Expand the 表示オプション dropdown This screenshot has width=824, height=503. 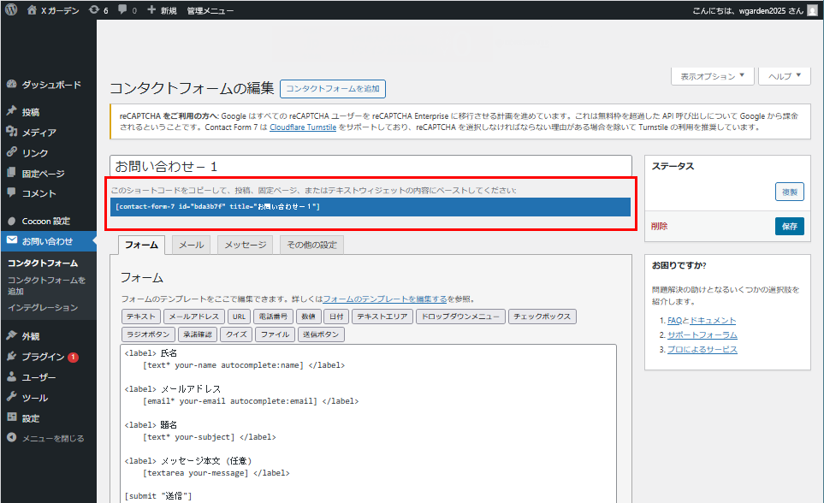713,76
